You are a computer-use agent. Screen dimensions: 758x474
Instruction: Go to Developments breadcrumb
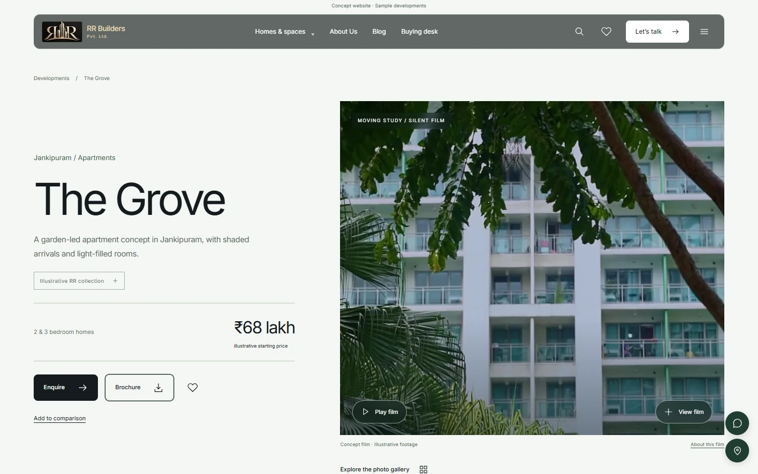[52, 78]
